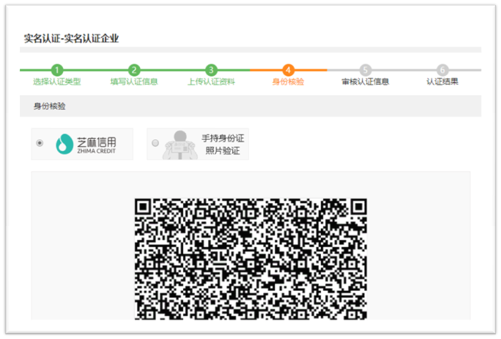Go to 选择认证类型 step label
This screenshot has height=339, width=501.
pos(57,82)
